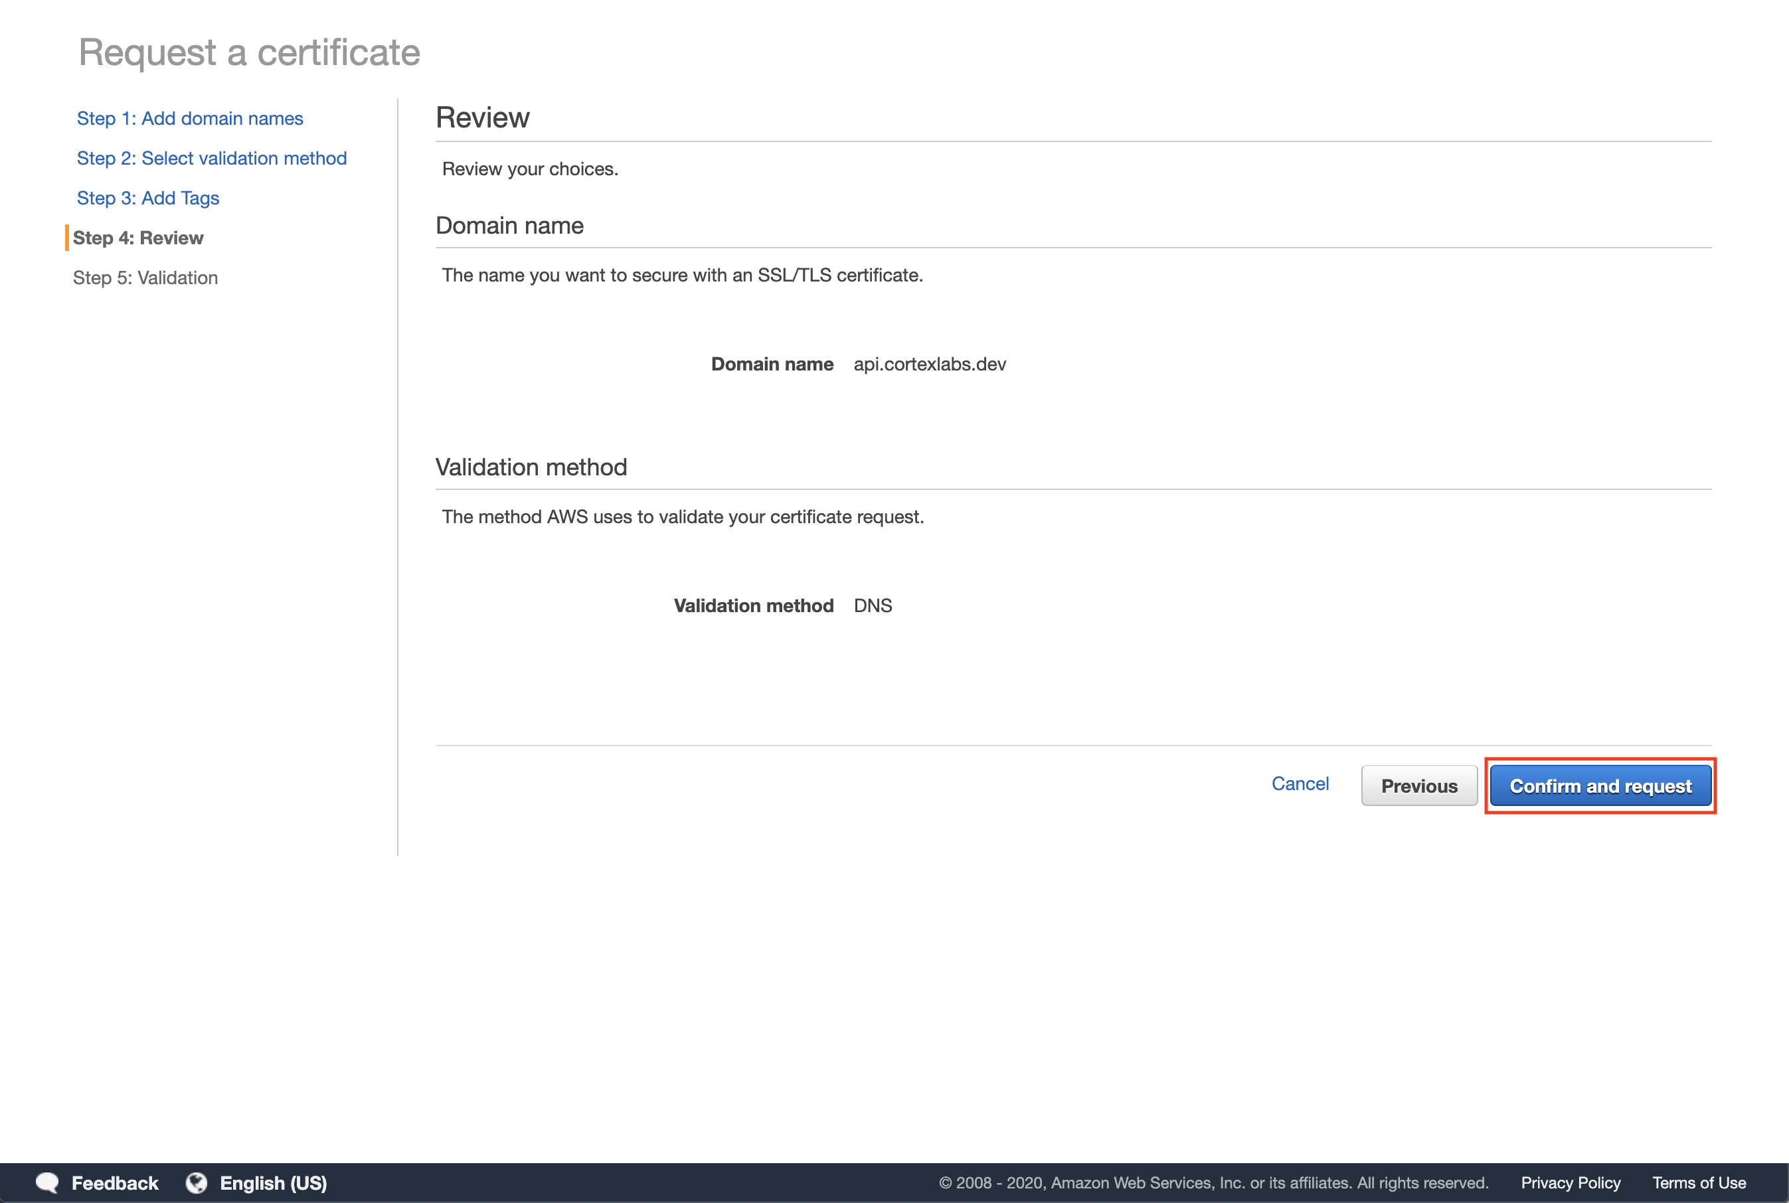Return to Step 3: Add Tags
This screenshot has height=1203, width=1789.
[x=148, y=198]
